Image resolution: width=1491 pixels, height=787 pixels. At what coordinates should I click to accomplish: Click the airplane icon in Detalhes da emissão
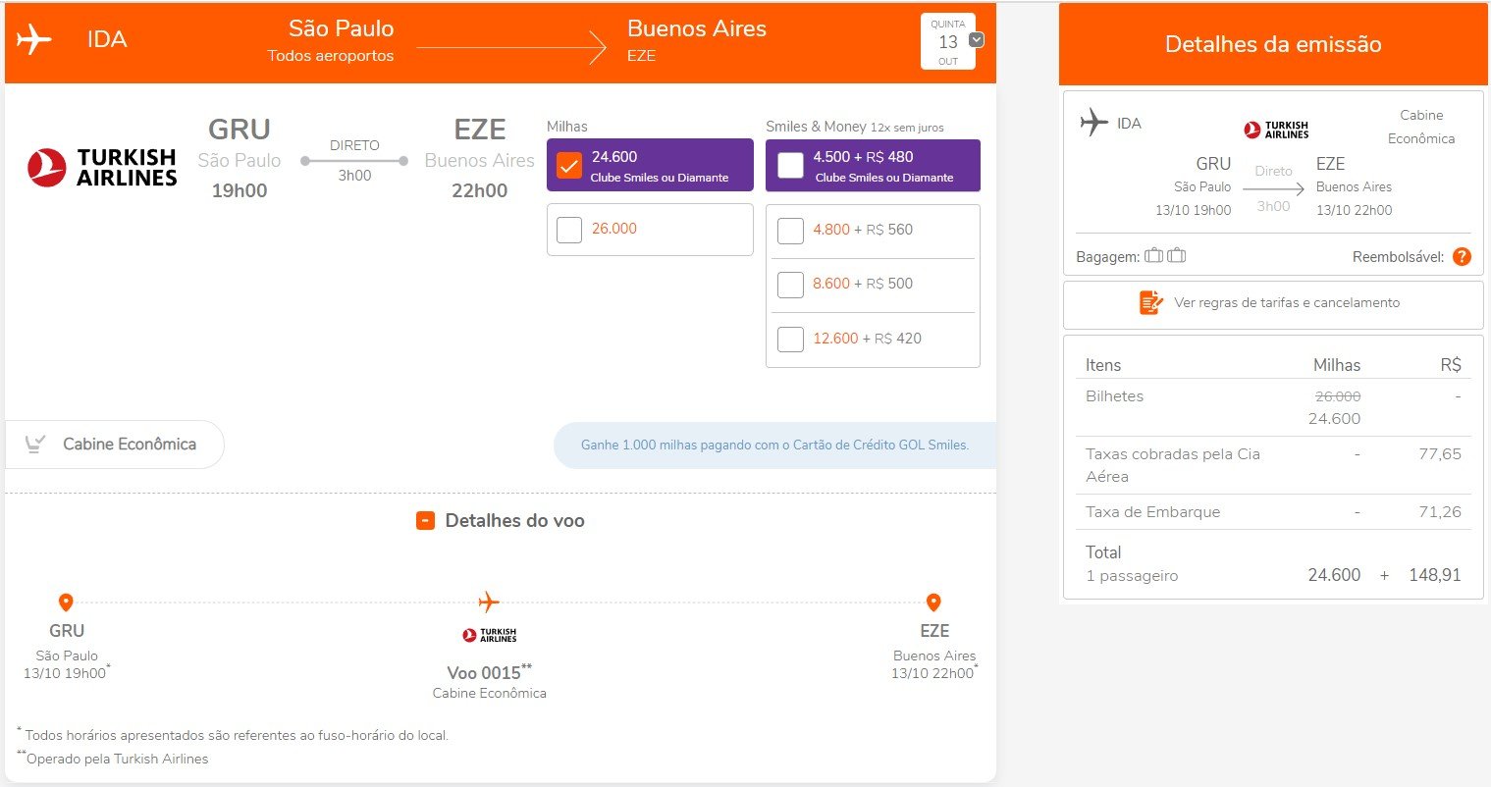[1093, 123]
